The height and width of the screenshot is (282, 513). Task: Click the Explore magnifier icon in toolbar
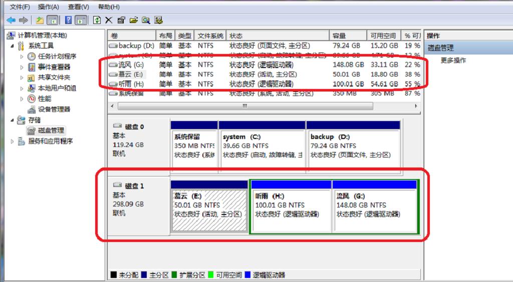146,20
